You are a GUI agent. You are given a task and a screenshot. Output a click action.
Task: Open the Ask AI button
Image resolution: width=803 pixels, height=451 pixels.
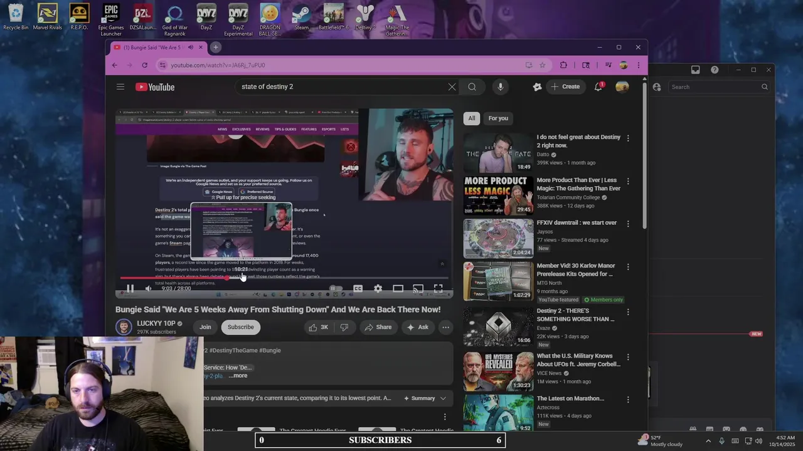click(x=418, y=327)
